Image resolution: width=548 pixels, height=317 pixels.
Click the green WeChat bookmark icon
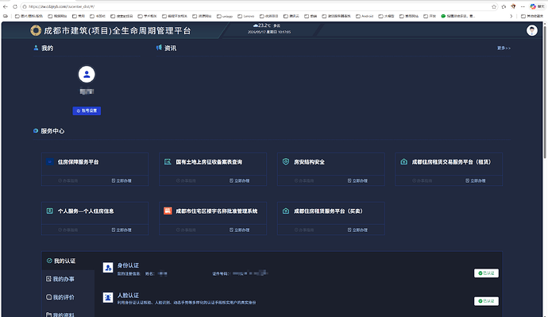pos(443,16)
